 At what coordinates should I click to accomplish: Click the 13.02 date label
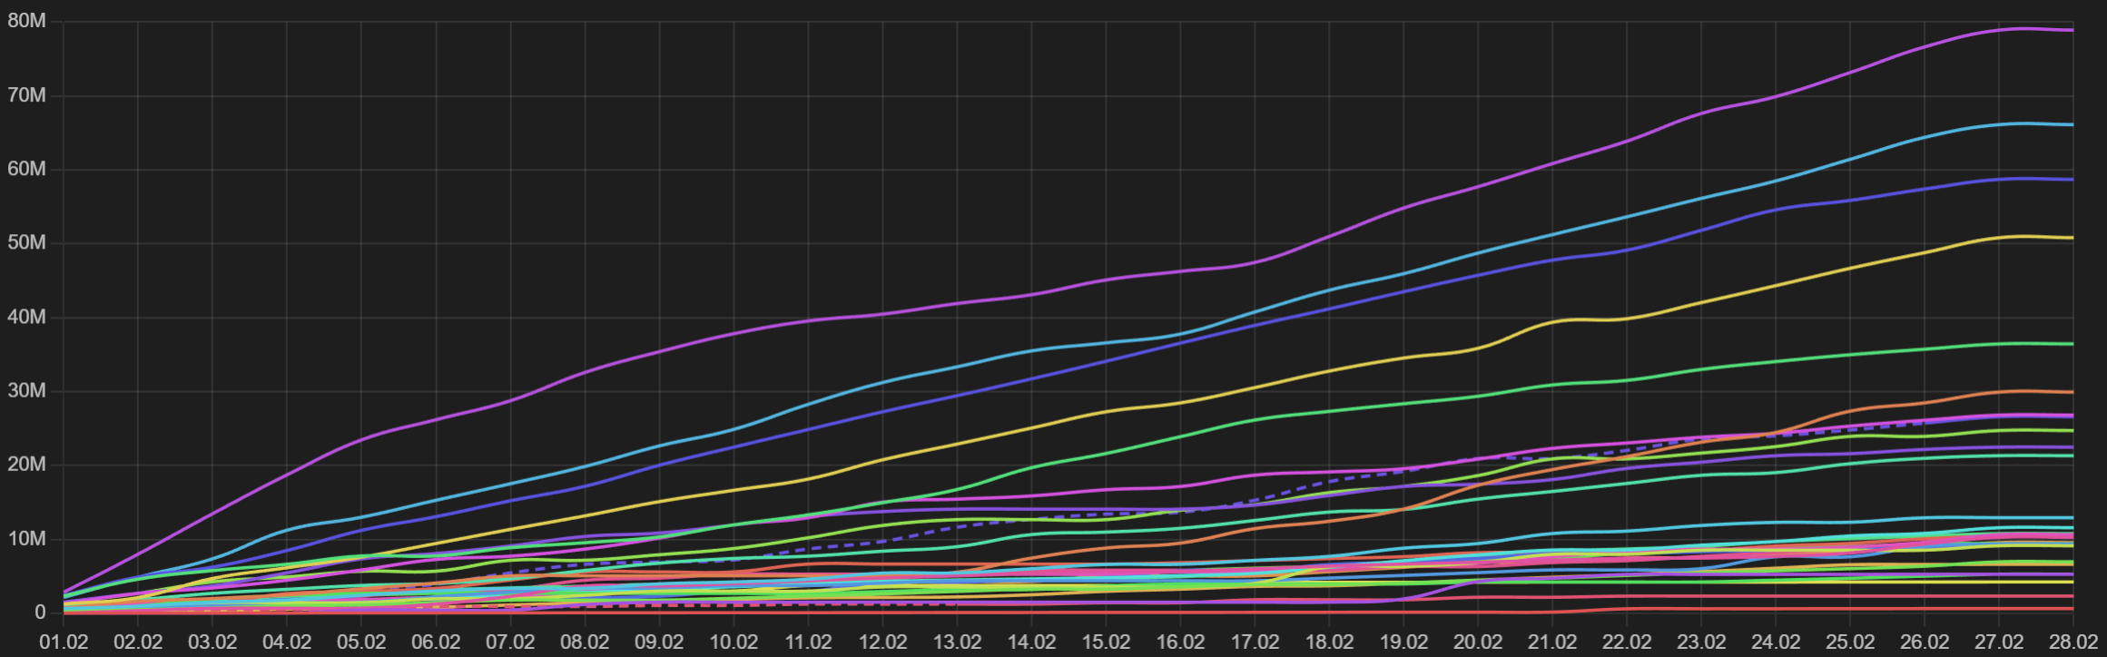point(957,642)
